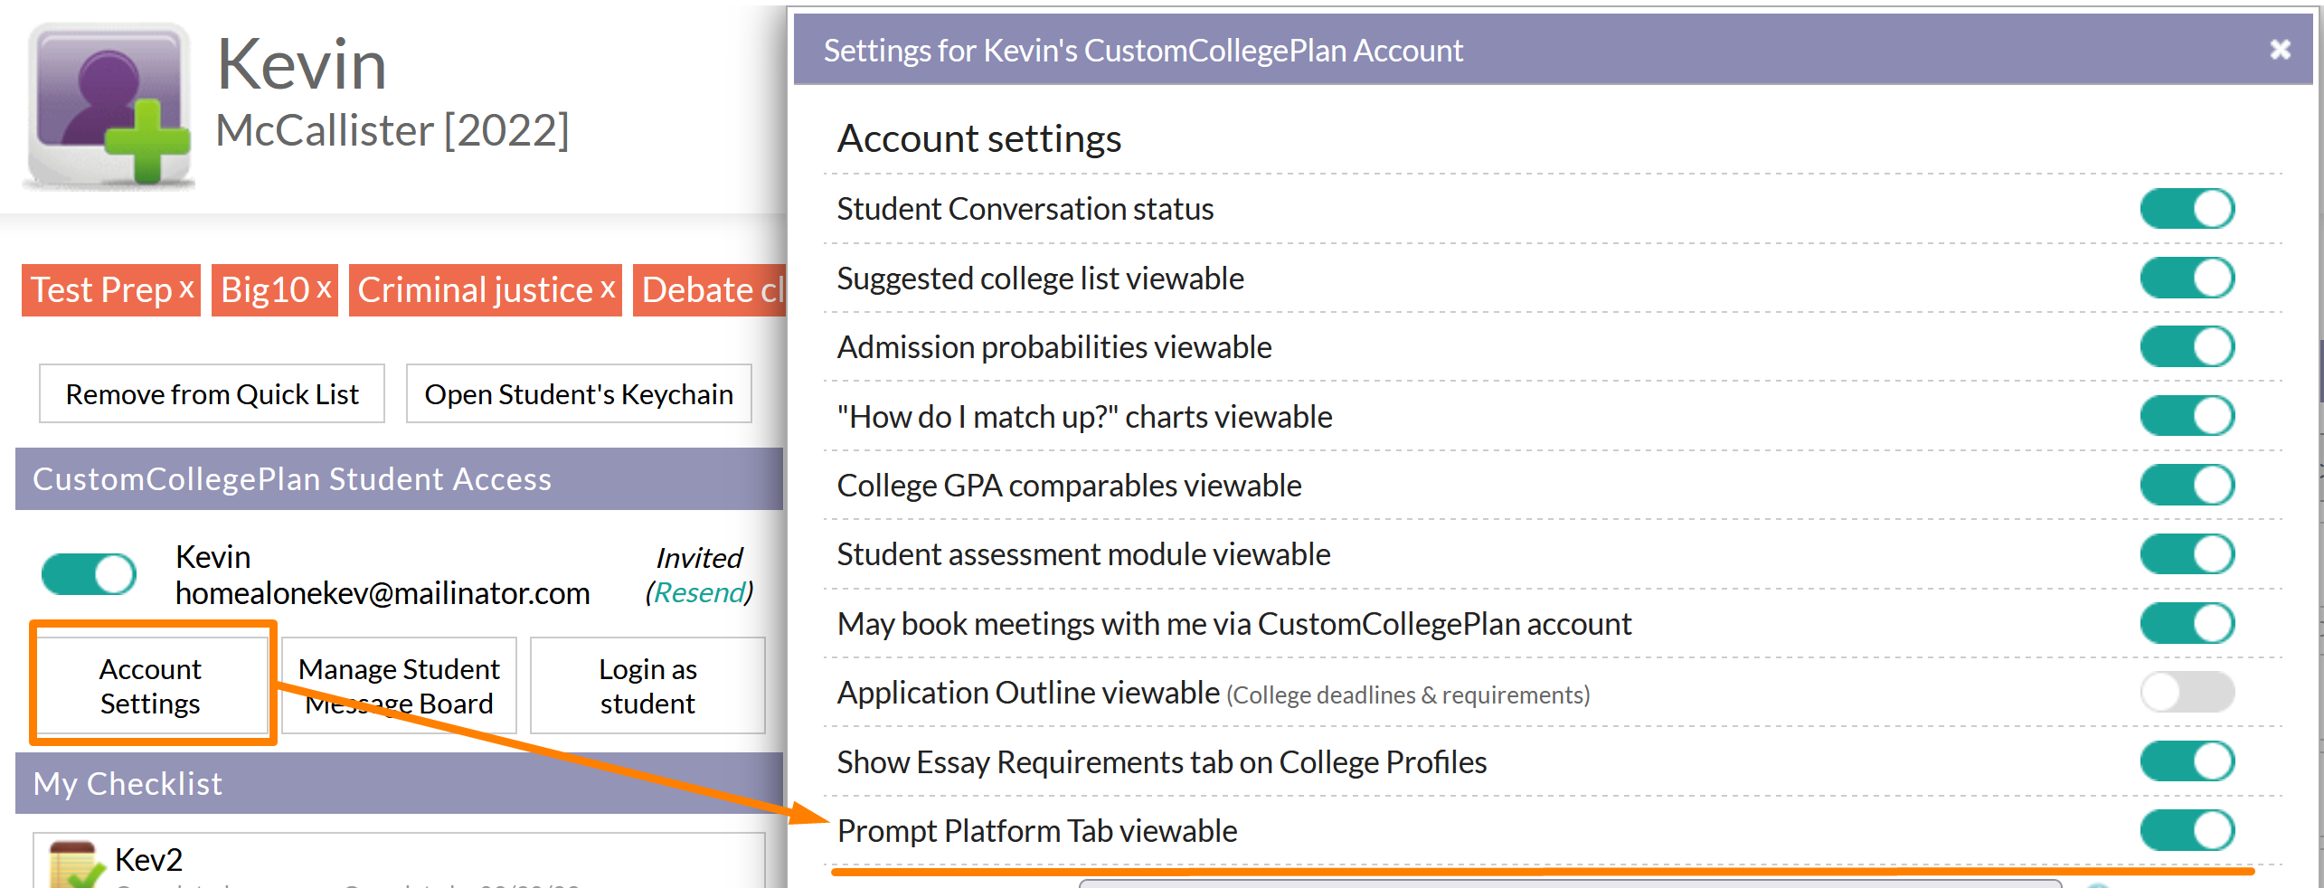The height and width of the screenshot is (888, 2324).
Task: Enable Application Outline viewable switch
Action: coord(2187,692)
